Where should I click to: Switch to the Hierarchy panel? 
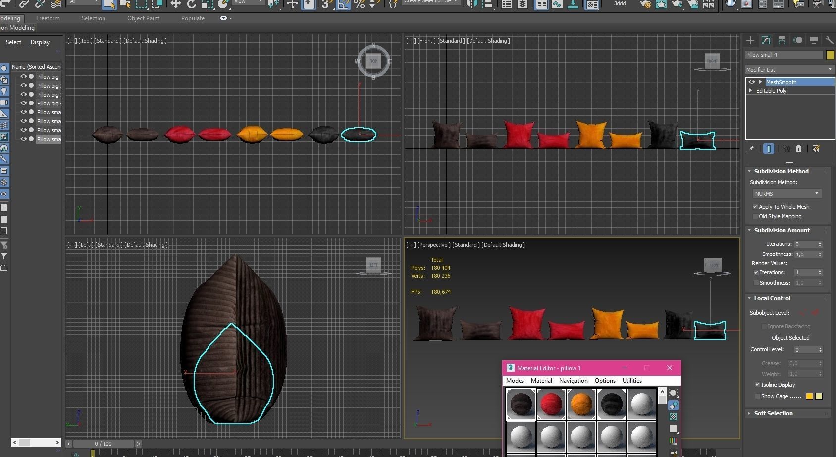782,40
